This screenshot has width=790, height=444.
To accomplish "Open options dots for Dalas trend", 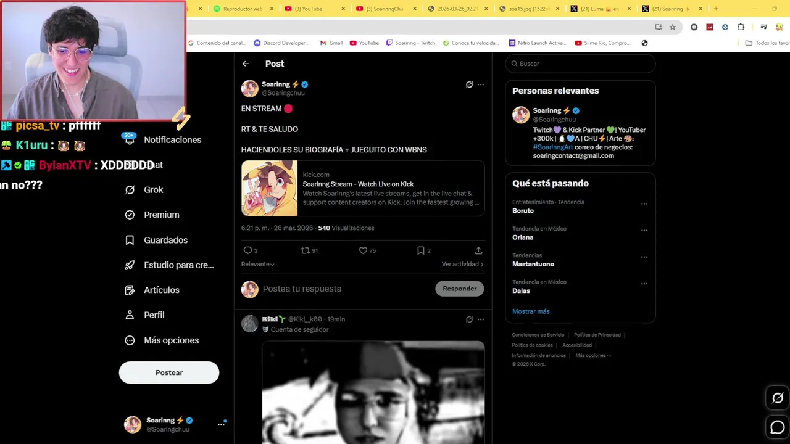I will [x=644, y=284].
